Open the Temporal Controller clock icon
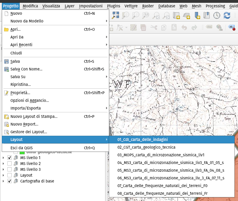 coord(217,15)
